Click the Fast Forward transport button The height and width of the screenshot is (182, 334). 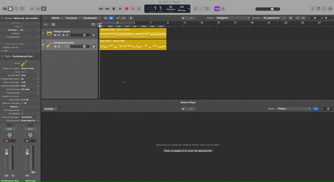point(108,9)
